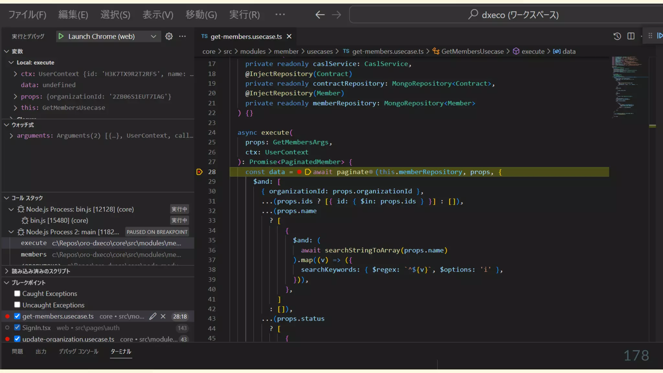Image resolution: width=663 pixels, height=373 pixels.
Task: Remove the get-members.usecase.ts breakpoint with X
Action: coord(163,316)
